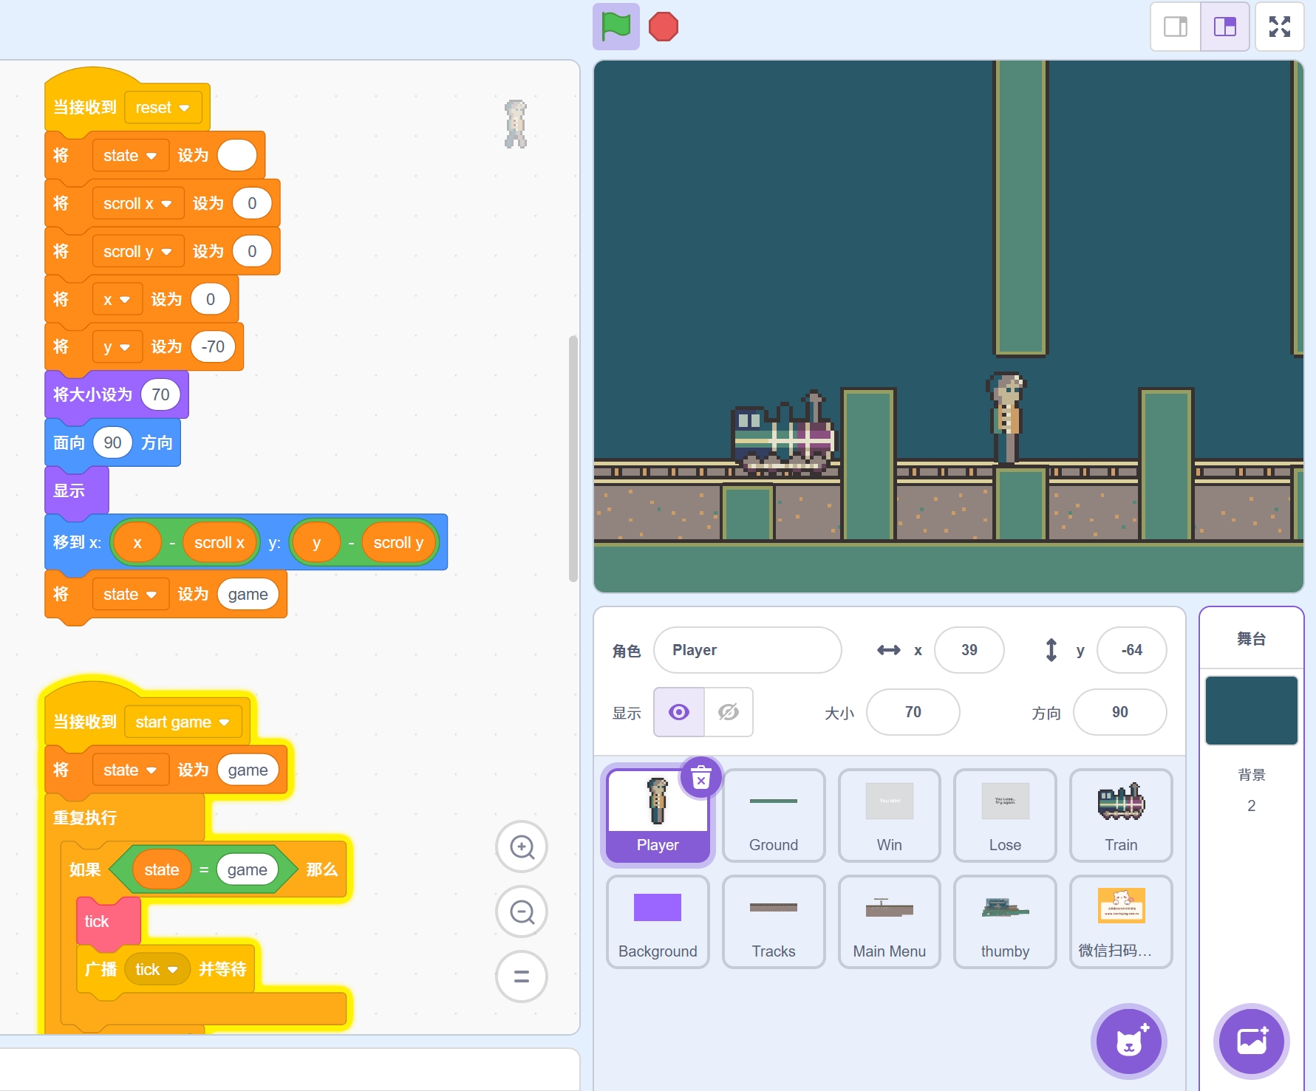
Task: Open the choose-a-sprite cat button
Action: 1128,1041
